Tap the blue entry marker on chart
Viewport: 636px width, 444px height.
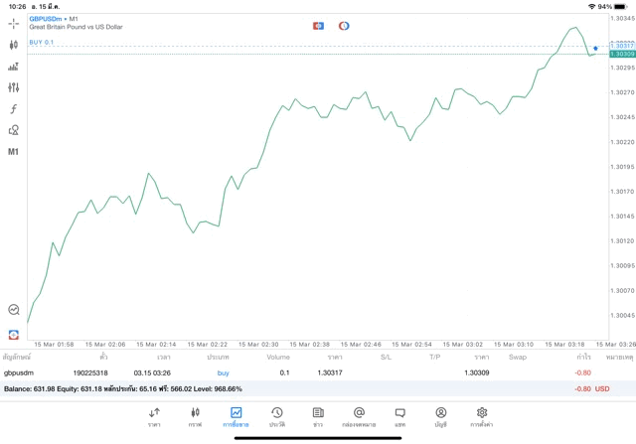click(x=595, y=49)
